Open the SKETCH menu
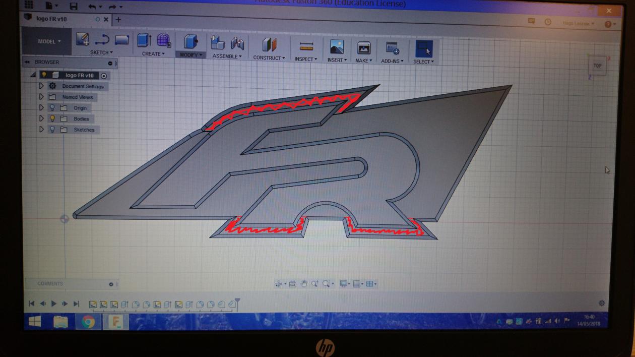The image size is (635, 357). [101, 52]
